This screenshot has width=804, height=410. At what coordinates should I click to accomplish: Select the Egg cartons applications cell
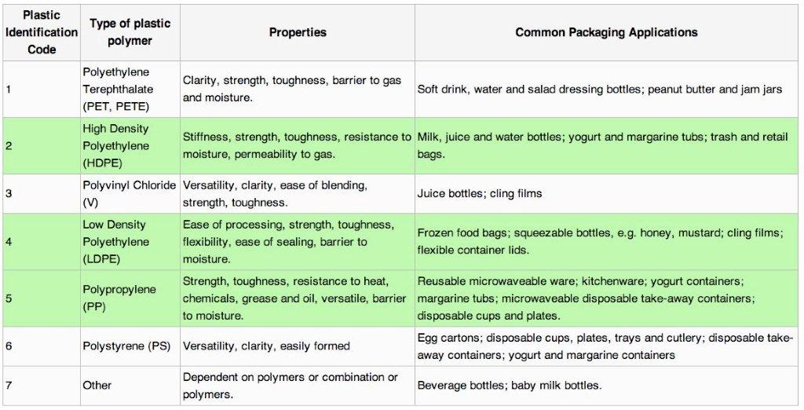tap(605, 346)
